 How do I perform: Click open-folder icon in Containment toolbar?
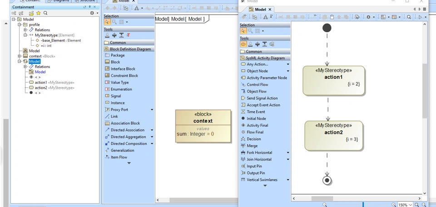tap(31, 13)
